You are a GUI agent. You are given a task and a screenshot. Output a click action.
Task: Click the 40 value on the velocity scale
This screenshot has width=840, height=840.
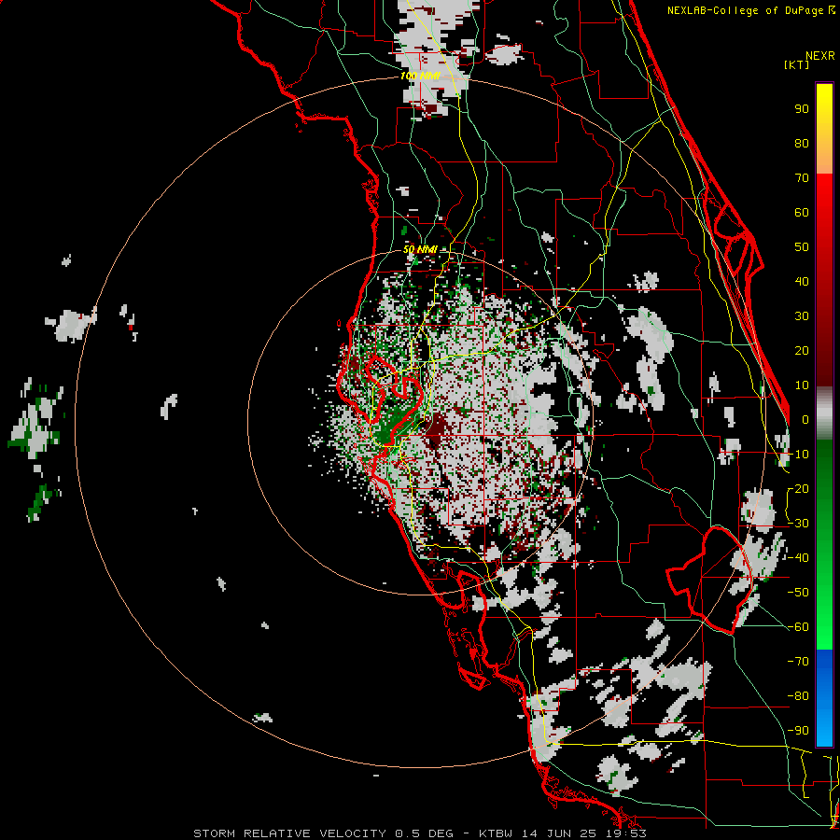[802, 281]
